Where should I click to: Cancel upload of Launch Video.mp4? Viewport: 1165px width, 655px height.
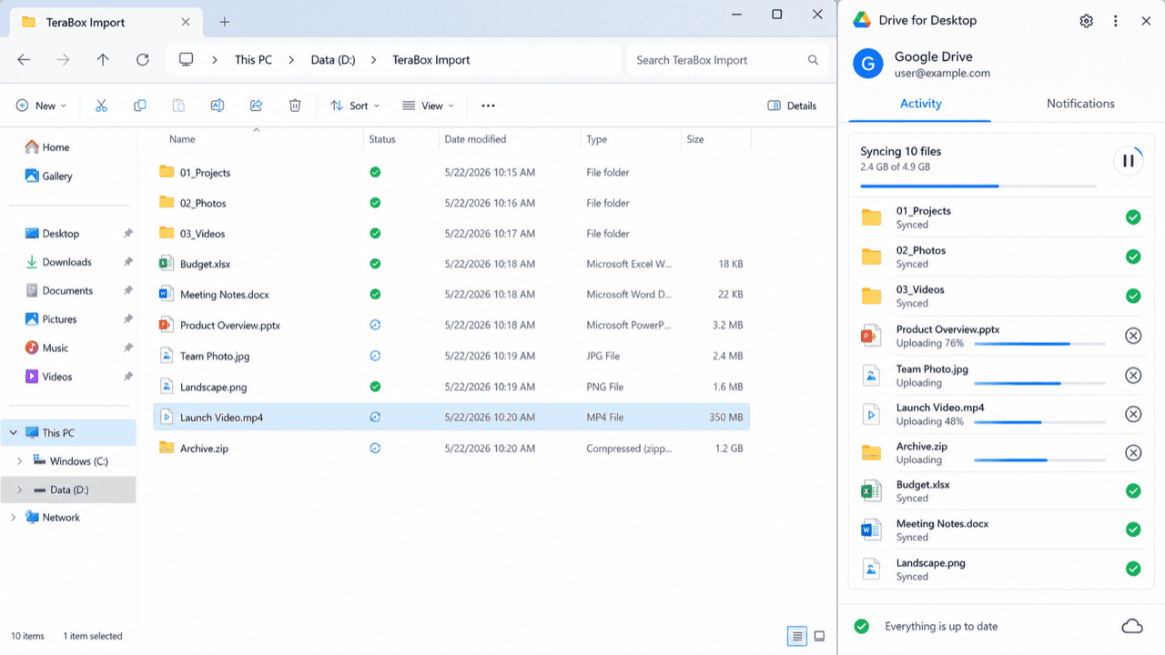tap(1133, 414)
